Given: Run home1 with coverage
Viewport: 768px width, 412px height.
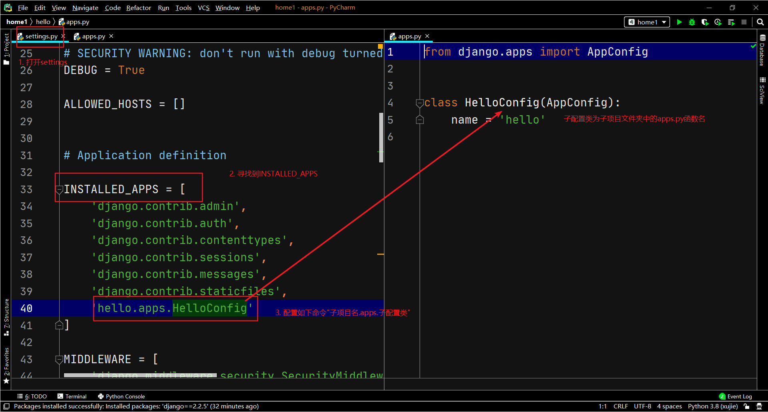Looking at the screenshot, I should tap(705, 22).
